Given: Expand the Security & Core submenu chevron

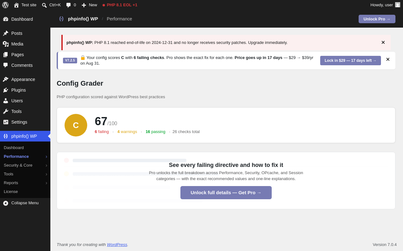Looking at the screenshot, I should (46, 165).
